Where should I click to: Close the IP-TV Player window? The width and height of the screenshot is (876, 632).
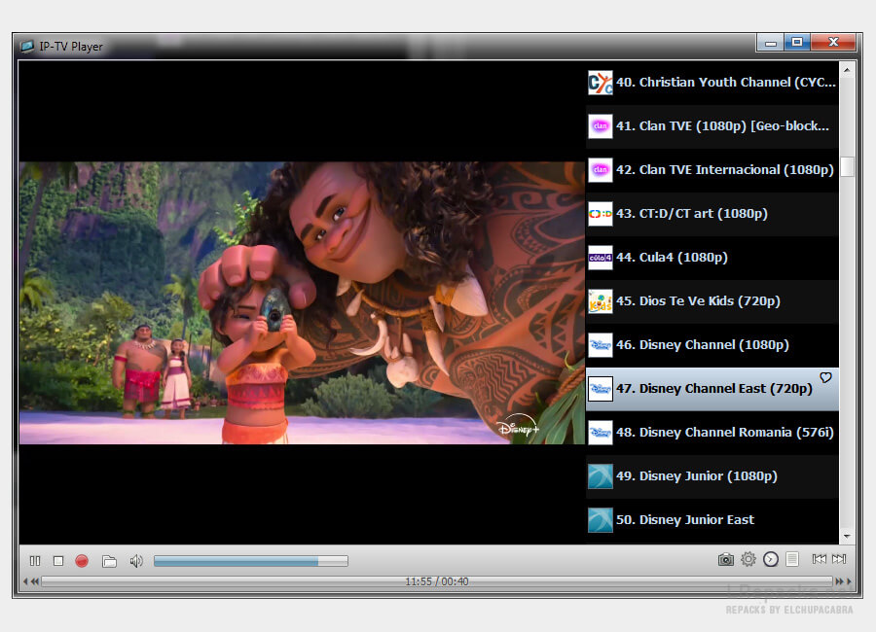click(833, 43)
